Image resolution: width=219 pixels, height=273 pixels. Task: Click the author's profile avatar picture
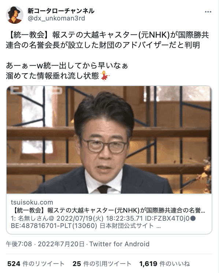point(15,15)
